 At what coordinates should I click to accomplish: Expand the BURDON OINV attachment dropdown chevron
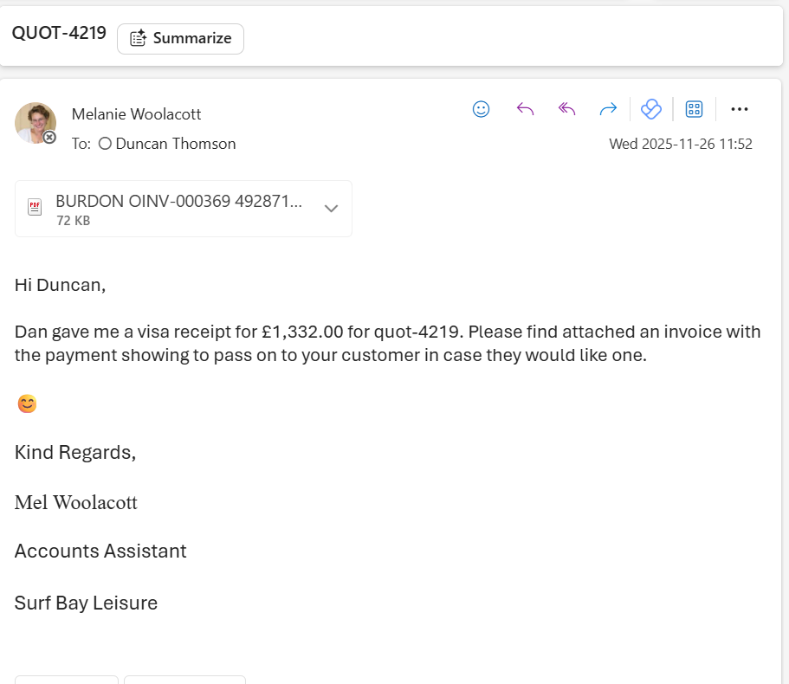coord(330,209)
